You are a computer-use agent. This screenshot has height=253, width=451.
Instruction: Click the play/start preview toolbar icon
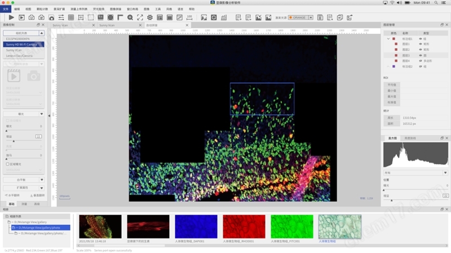(12, 17)
